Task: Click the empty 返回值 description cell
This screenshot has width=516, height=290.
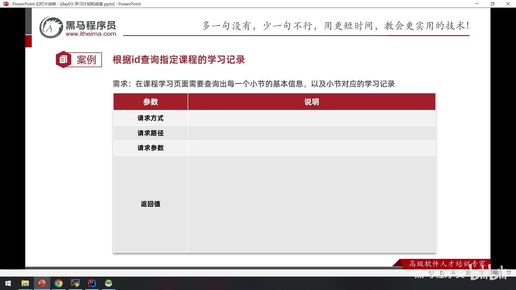Action: [312, 204]
